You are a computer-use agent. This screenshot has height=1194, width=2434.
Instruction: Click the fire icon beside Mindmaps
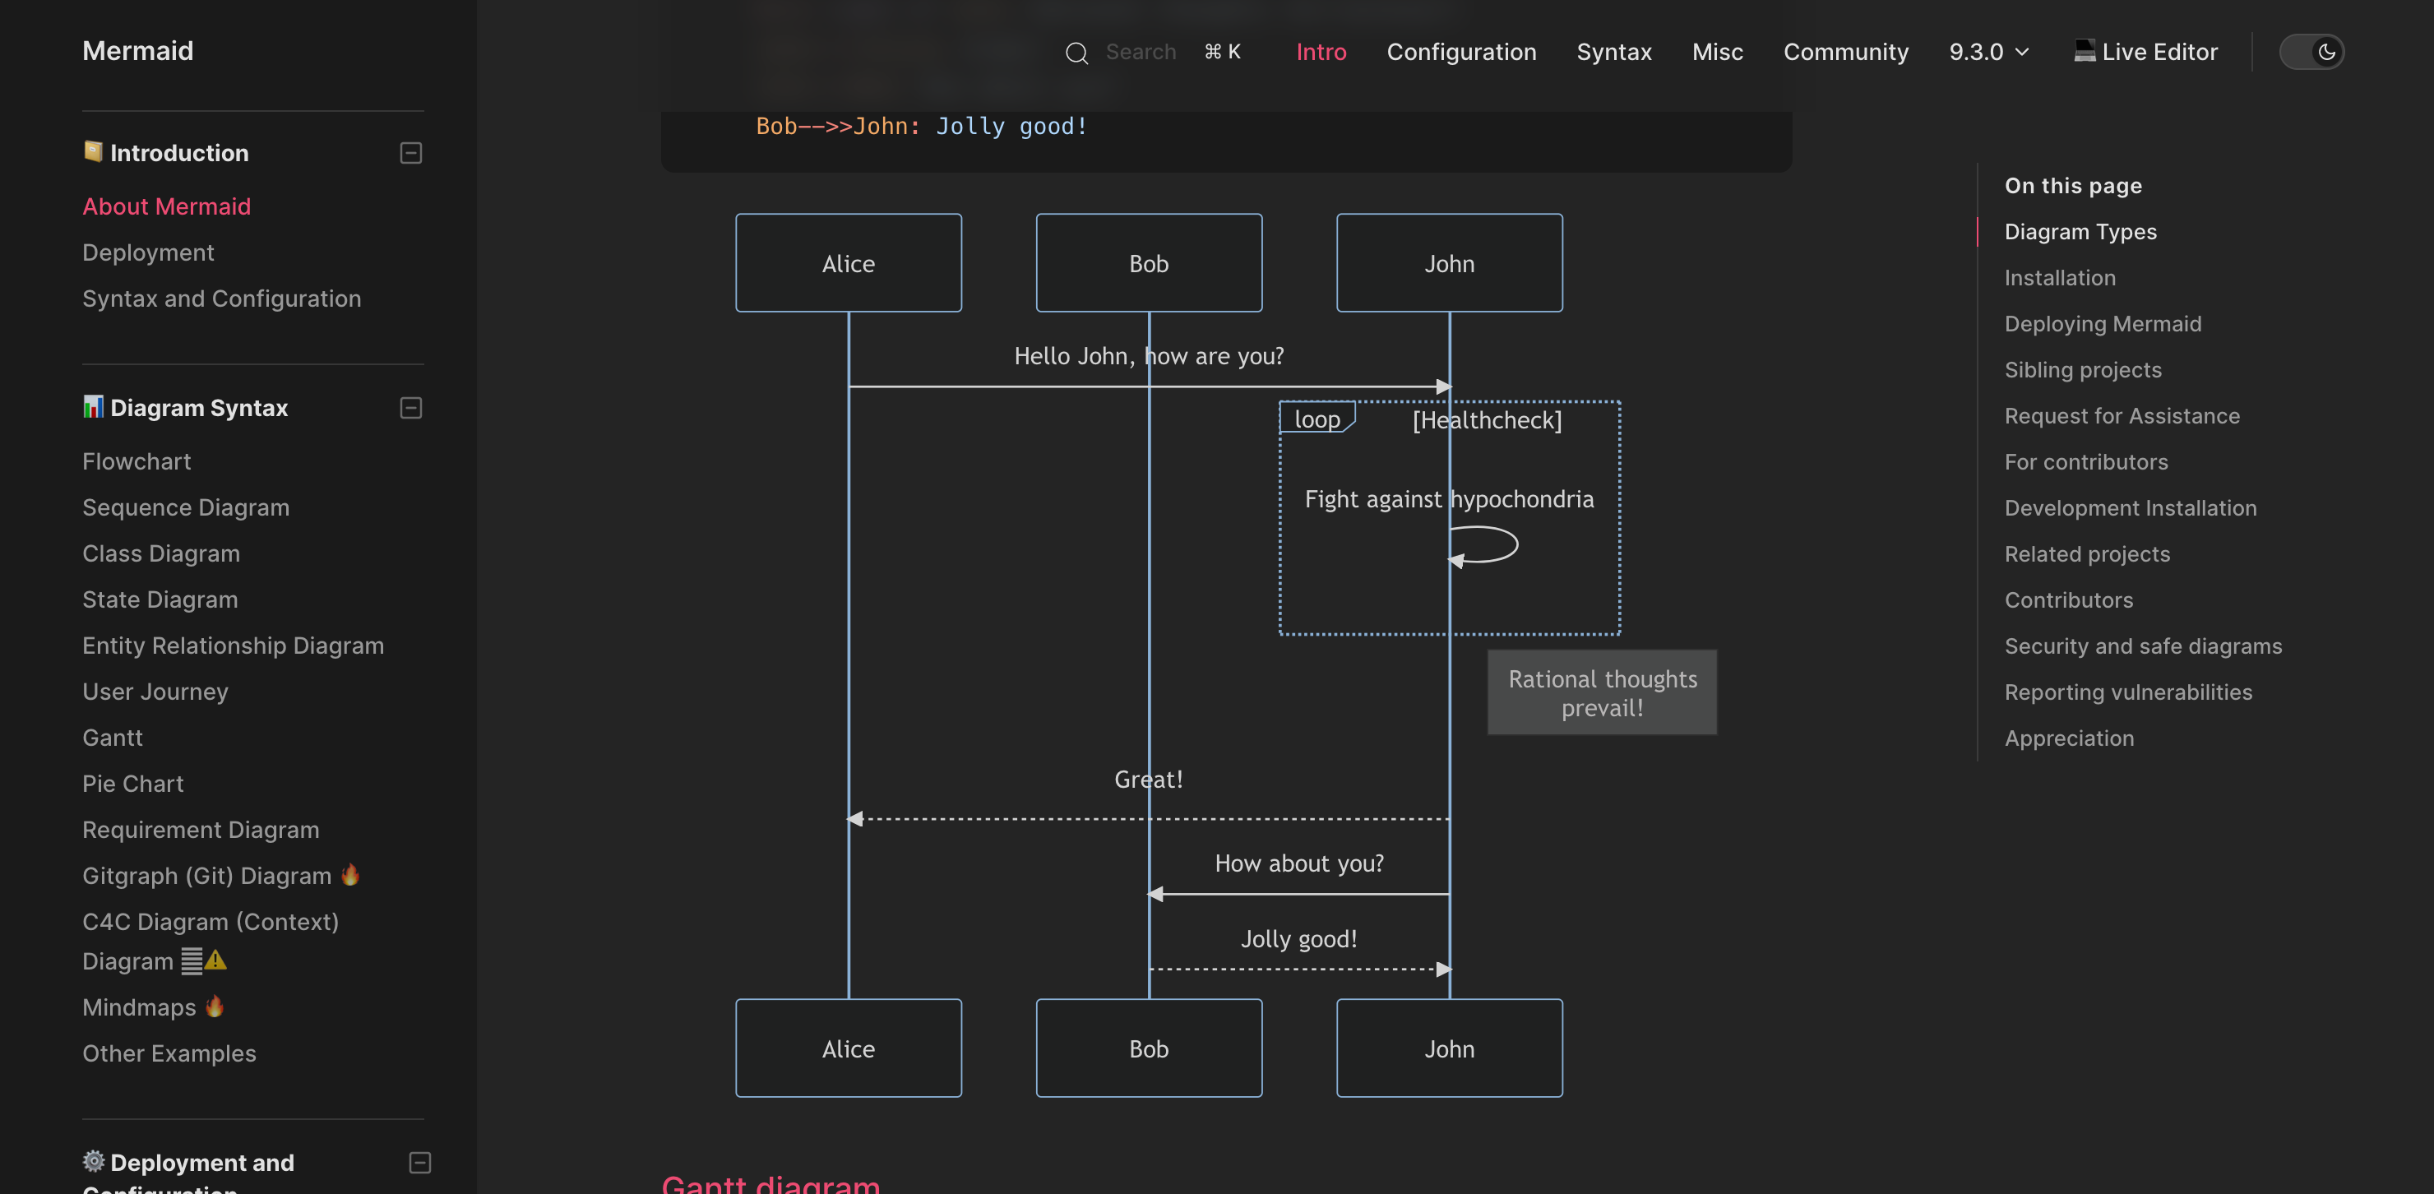coord(215,1006)
